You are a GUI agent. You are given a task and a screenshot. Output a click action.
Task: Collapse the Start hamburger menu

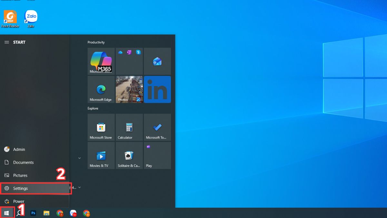pyautogui.click(x=6, y=42)
